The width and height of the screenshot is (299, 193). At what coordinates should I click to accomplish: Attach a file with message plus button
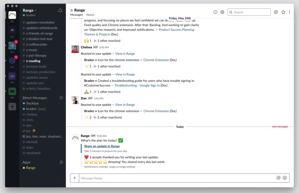(74, 178)
